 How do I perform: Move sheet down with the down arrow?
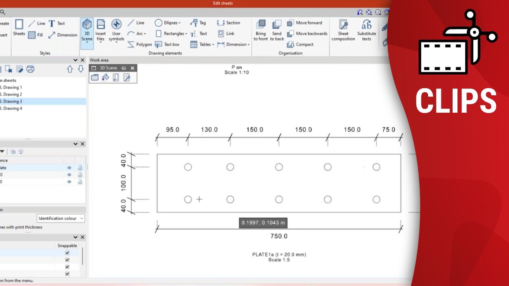[81, 69]
